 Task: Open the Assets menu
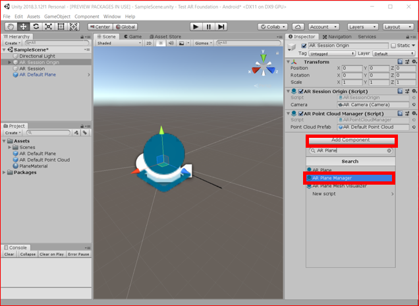(x=34, y=16)
